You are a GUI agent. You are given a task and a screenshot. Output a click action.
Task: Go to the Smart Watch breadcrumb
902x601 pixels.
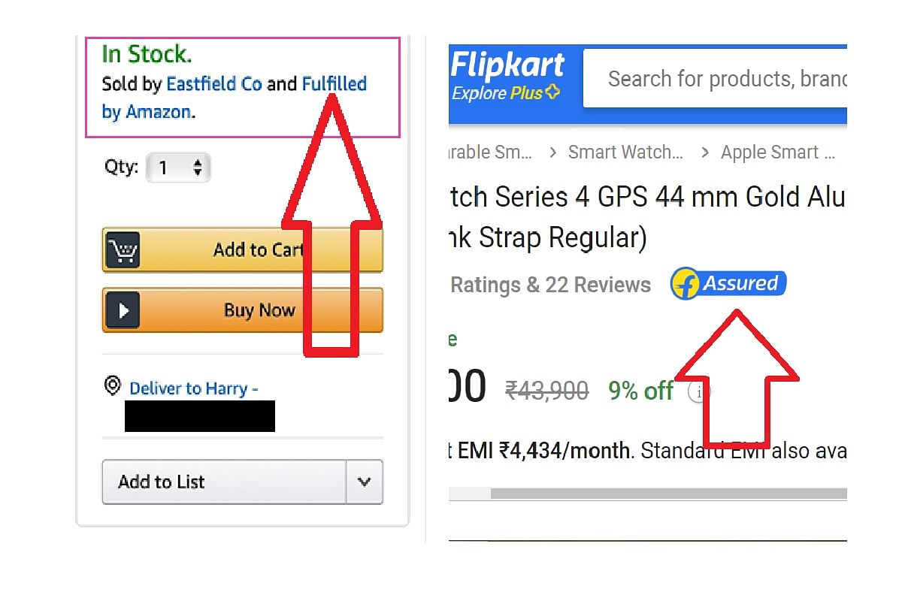coord(625,153)
